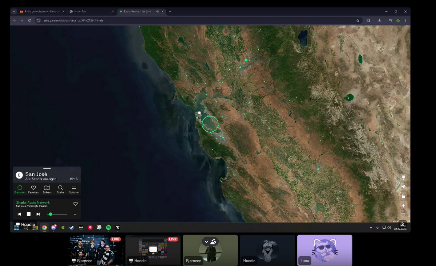Go back in browser
Viewport: 436px width, 266px height.
point(15,20)
